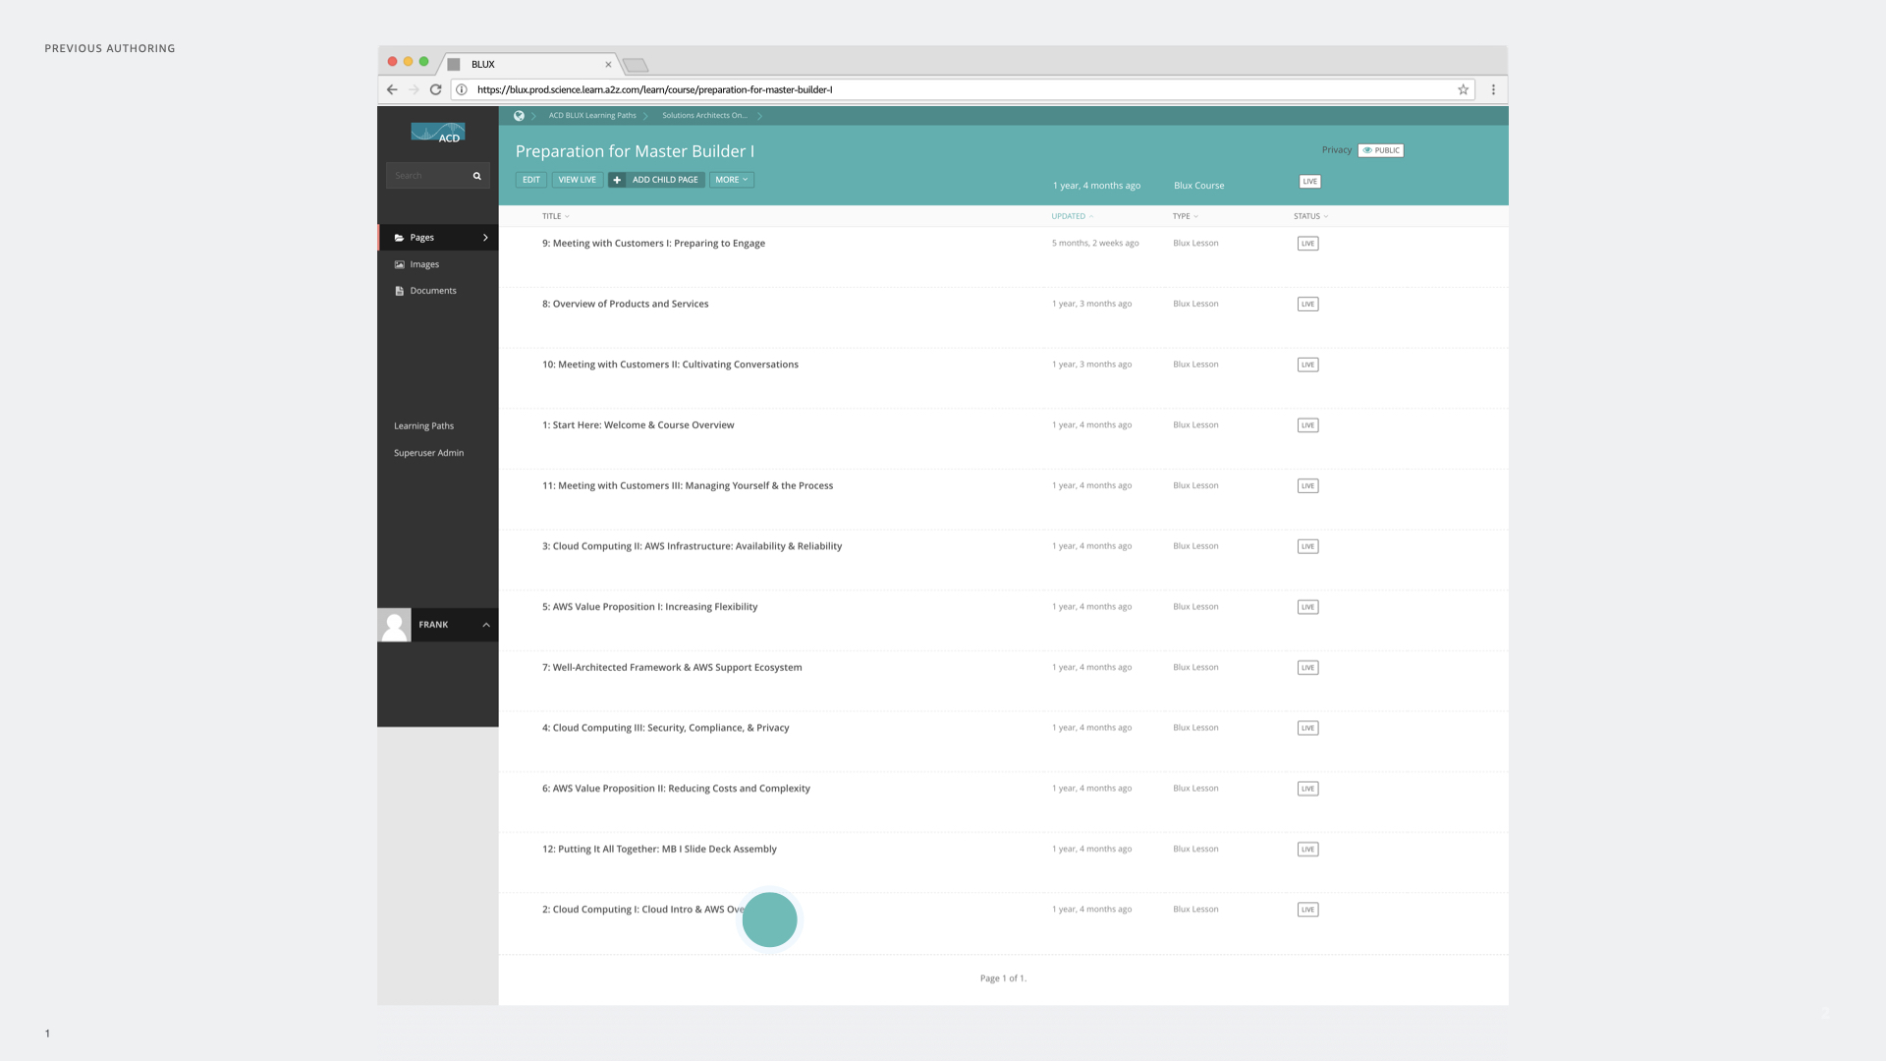Click the Pages folder icon
This screenshot has width=1886, height=1061.
coord(399,238)
